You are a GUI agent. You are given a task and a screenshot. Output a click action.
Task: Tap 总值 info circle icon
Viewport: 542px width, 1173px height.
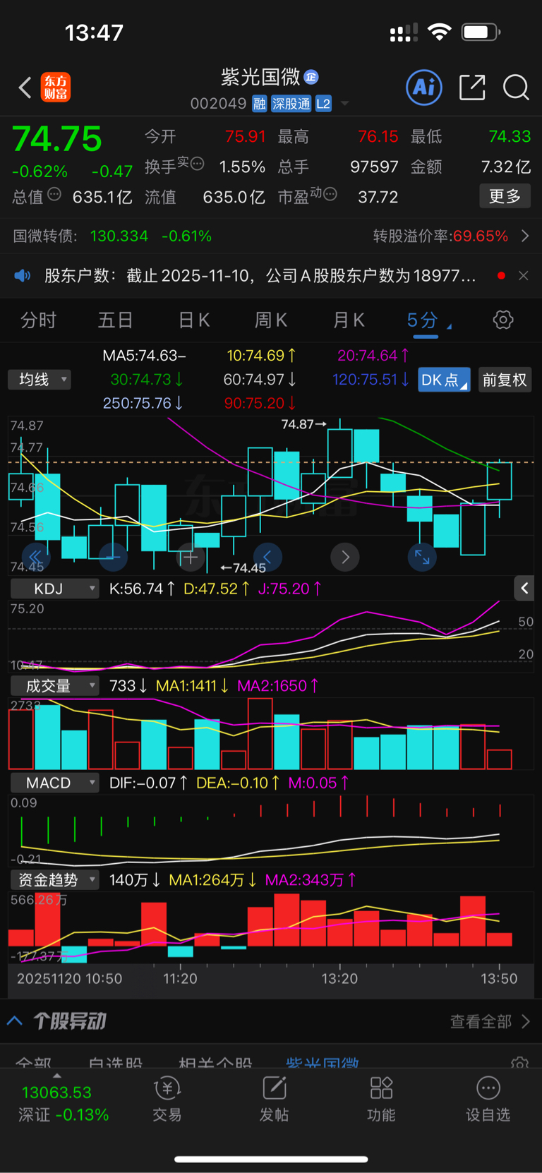pos(54,194)
